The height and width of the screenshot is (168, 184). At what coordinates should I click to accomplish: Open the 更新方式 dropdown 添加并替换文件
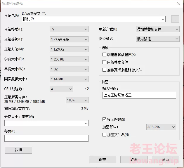[x=158, y=29]
